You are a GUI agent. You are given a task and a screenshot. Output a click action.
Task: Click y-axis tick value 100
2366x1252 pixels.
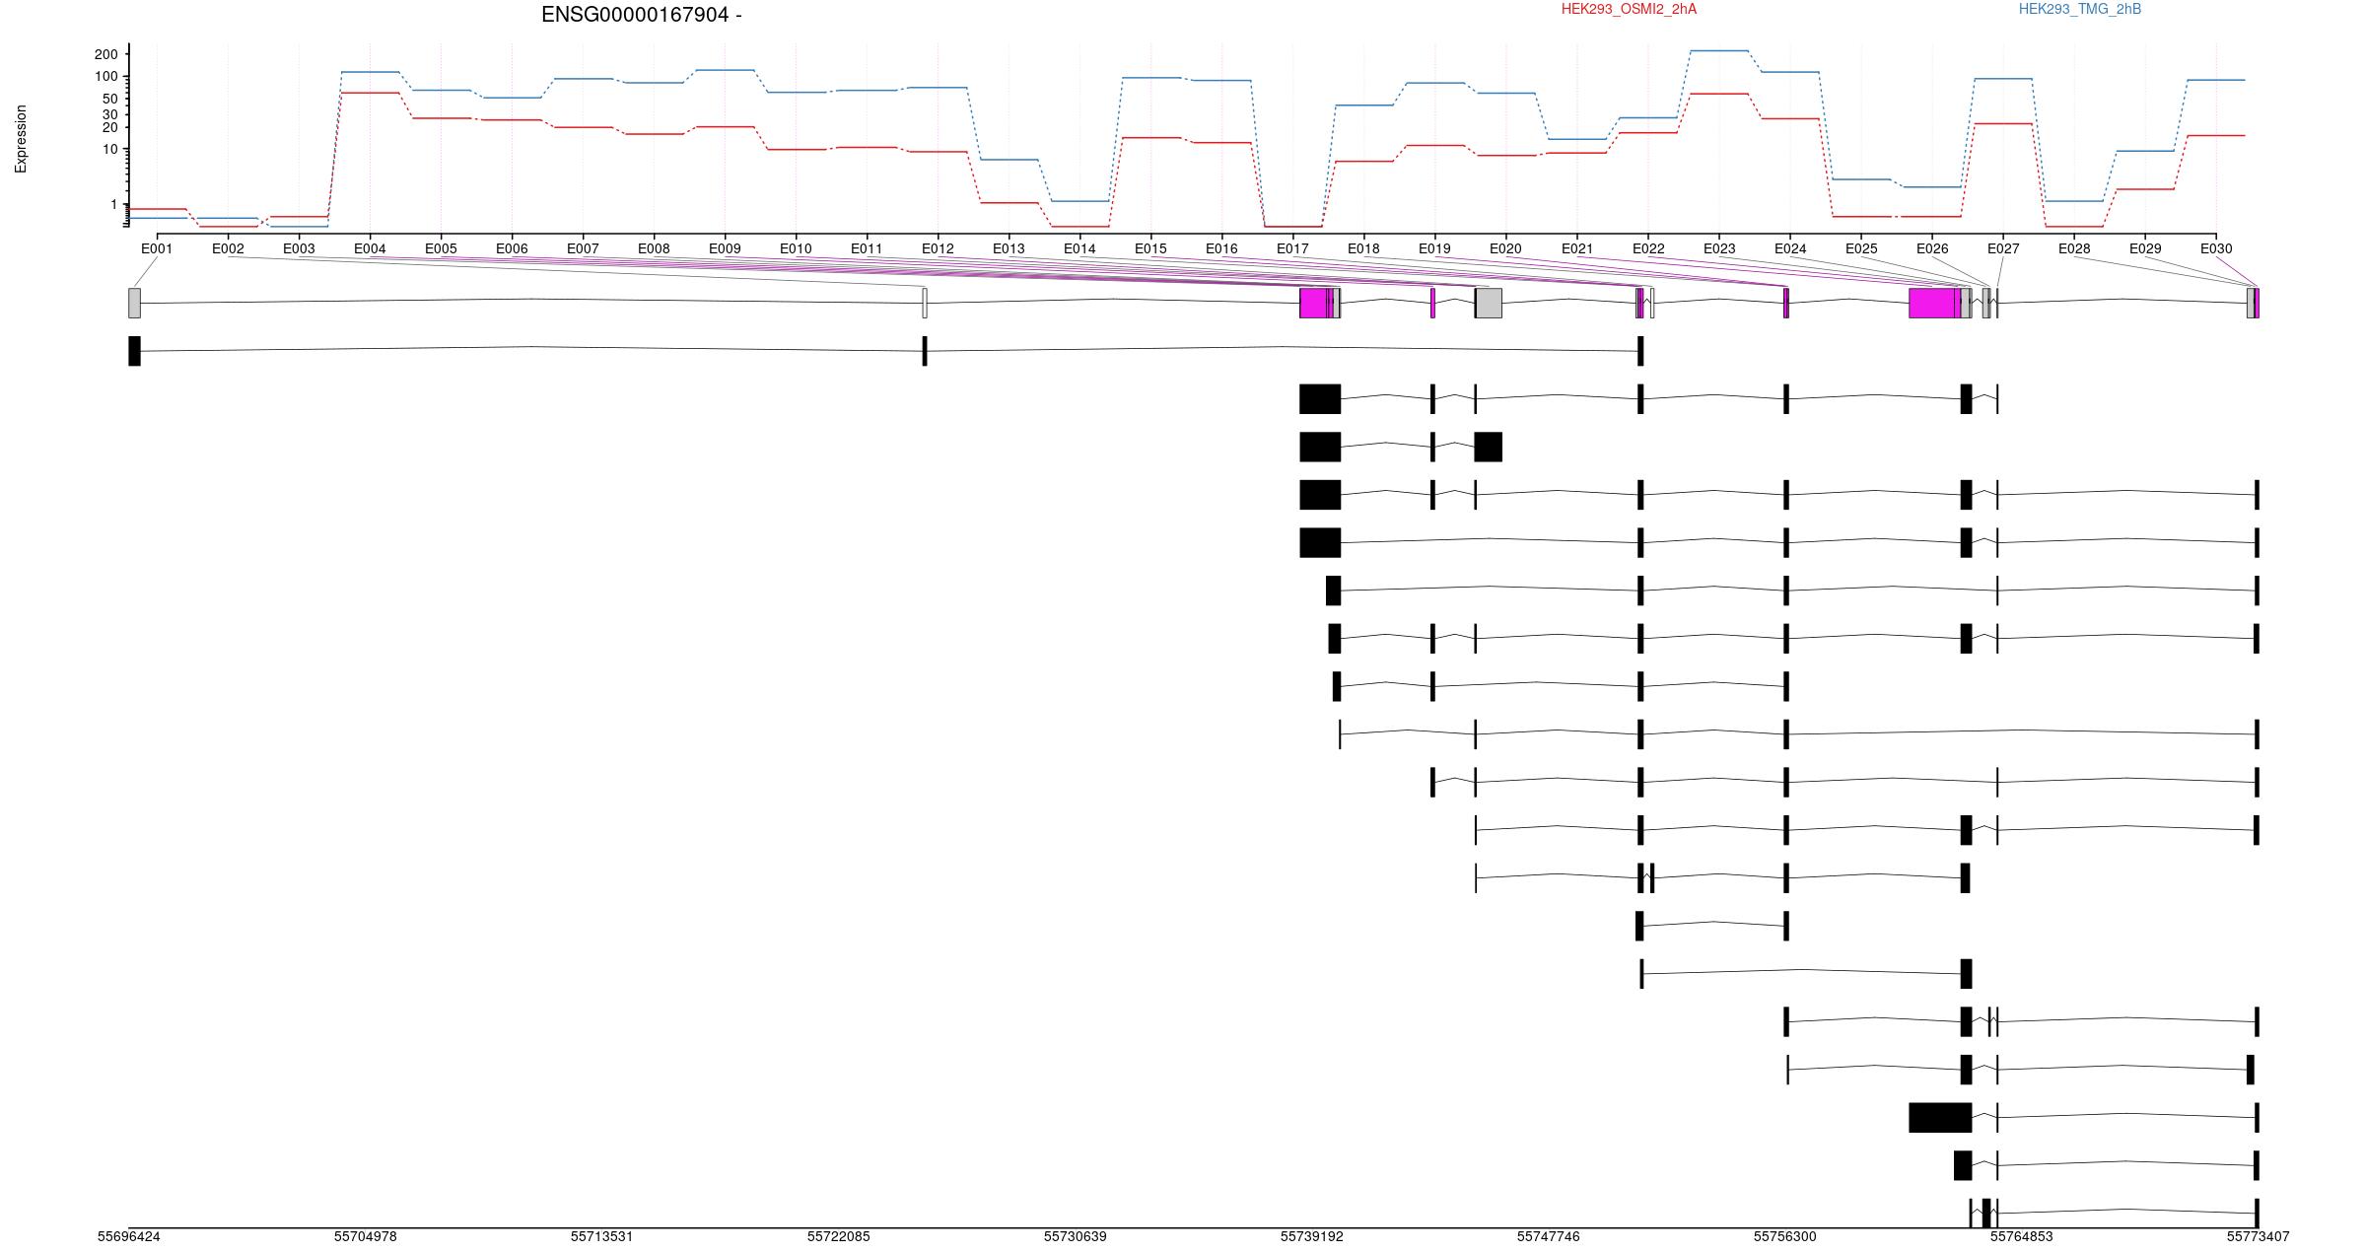(x=105, y=77)
